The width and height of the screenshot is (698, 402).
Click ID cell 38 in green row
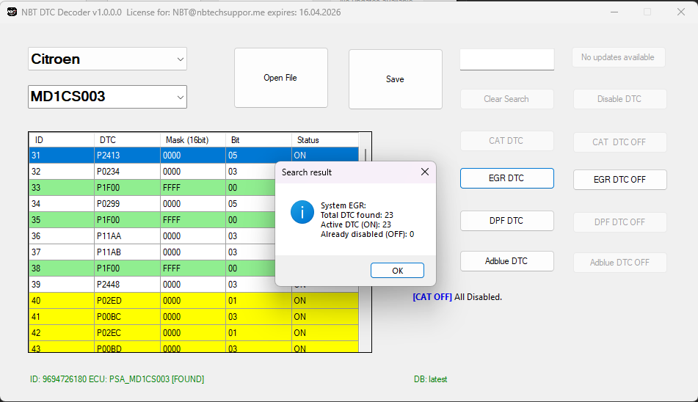click(62, 268)
